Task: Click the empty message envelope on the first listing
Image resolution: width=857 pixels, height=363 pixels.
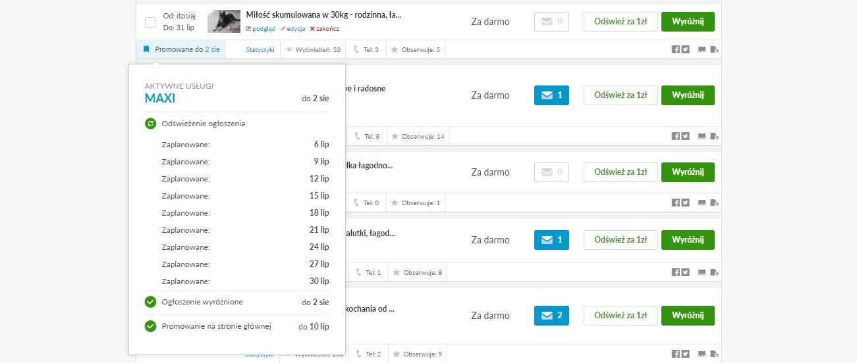Action: click(551, 22)
